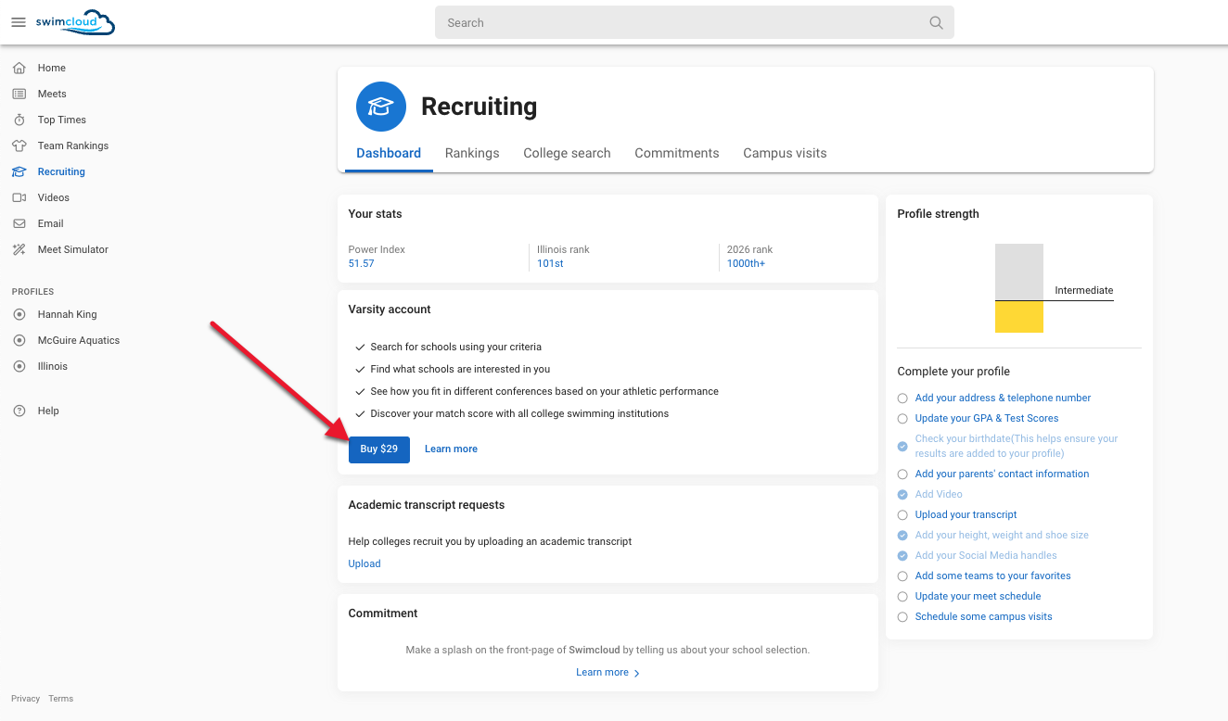Open Team Rankings in sidebar
This screenshot has width=1228, height=721.
73,145
